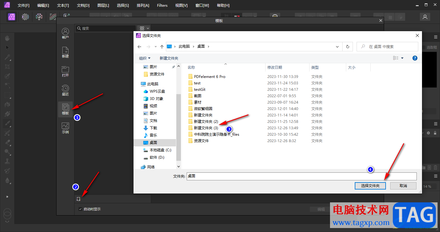Open the 新建 new document page

coord(65,52)
